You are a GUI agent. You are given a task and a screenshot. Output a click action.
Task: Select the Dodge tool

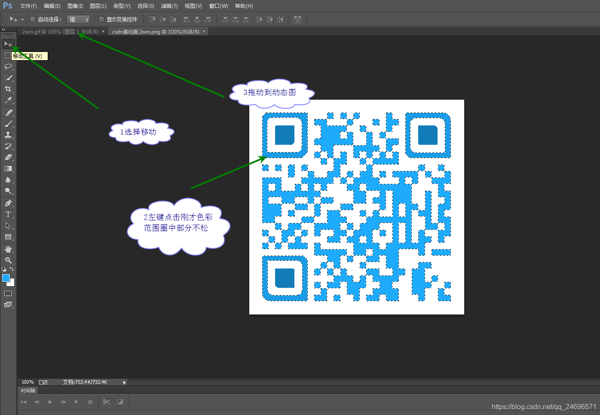8,191
